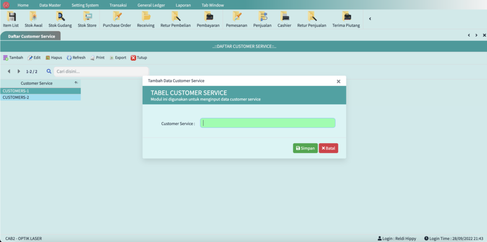Open Terima Piutang from the toolbar
This screenshot has width=487, height=242.
point(346,19)
